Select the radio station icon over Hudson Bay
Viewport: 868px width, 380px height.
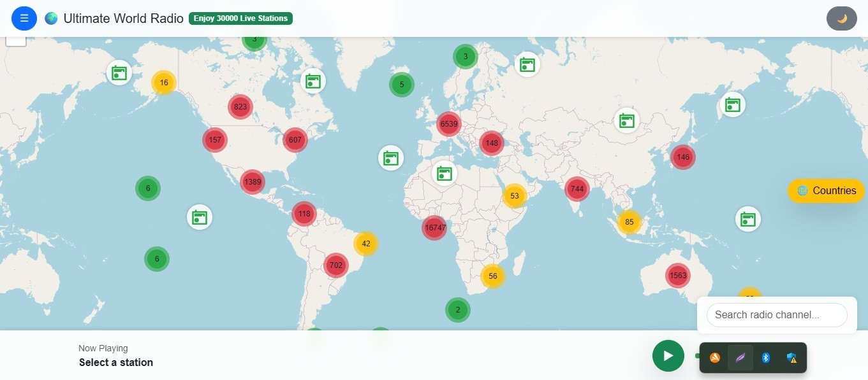[313, 81]
